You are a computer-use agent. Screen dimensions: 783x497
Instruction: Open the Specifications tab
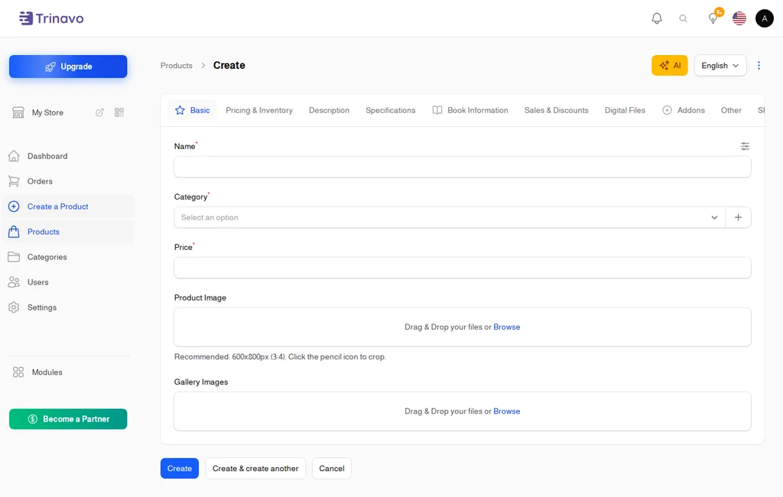[x=391, y=110]
